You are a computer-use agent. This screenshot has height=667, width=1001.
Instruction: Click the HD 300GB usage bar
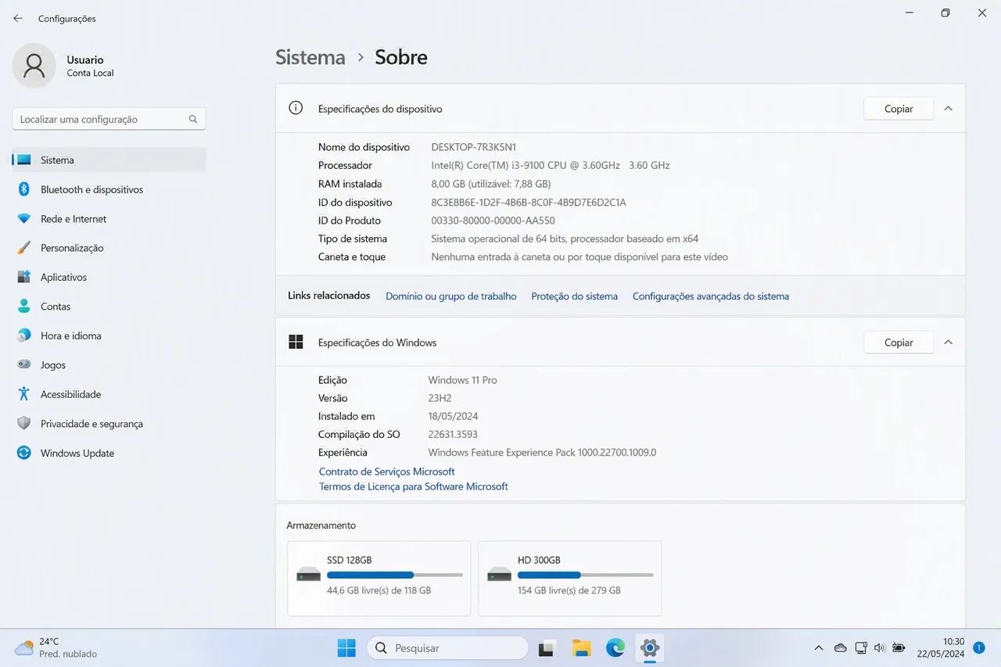tap(585, 575)
